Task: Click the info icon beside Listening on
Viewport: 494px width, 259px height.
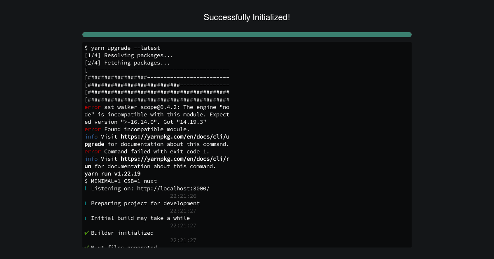Action: point(85,188)
